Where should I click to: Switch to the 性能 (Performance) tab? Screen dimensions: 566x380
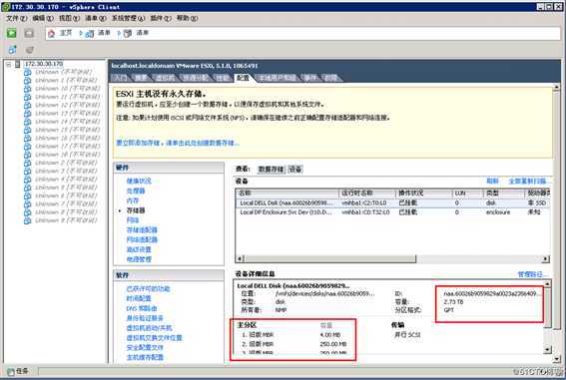223,78
